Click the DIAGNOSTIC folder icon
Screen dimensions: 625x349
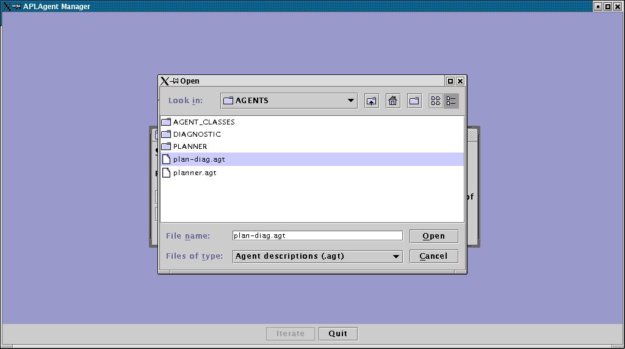pyautogui.click(x=166, y=134)
